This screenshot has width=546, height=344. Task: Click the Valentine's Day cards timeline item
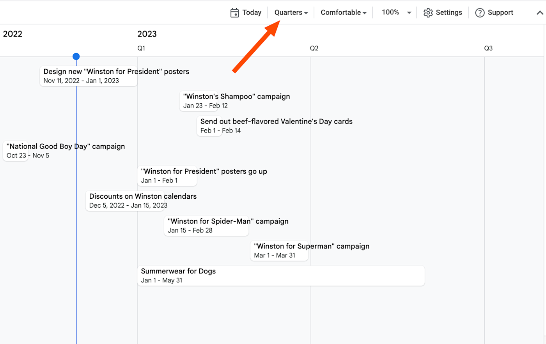tap(209, 126)
